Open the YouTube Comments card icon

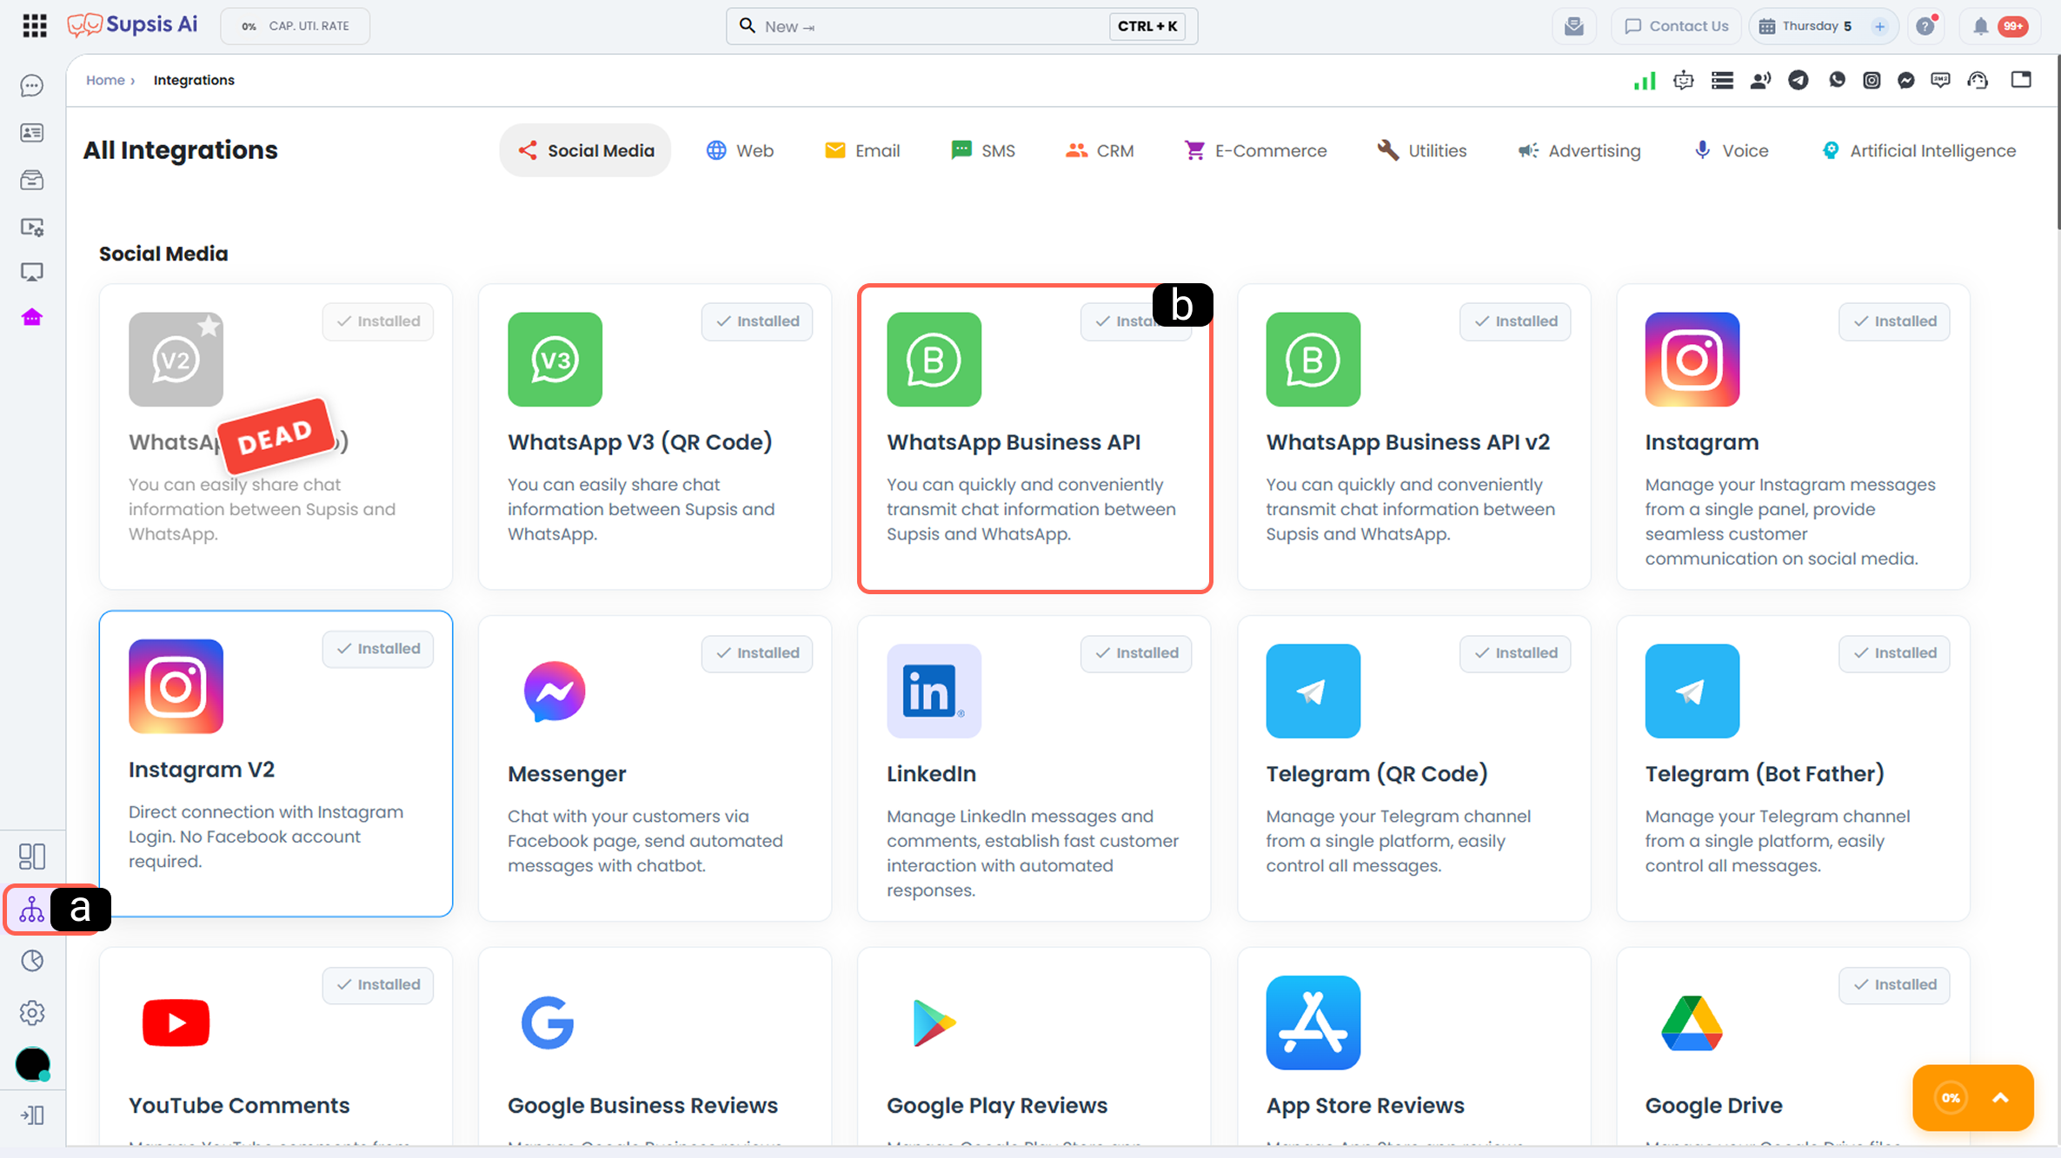coord(176,1022)
